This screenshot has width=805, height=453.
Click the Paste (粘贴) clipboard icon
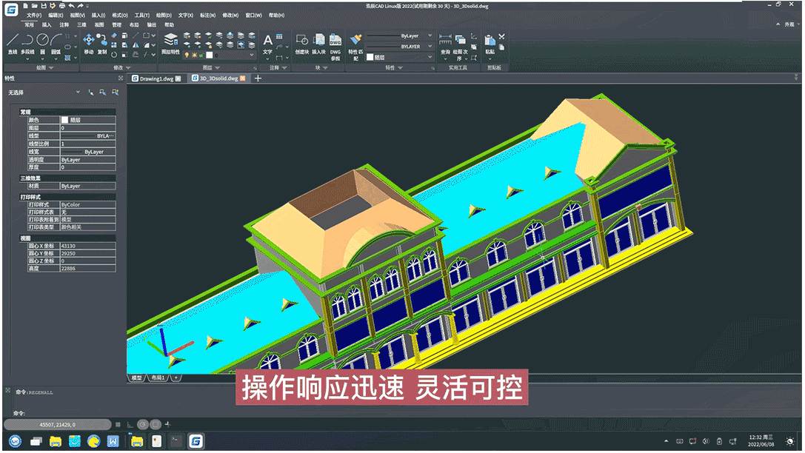point(490,43)
